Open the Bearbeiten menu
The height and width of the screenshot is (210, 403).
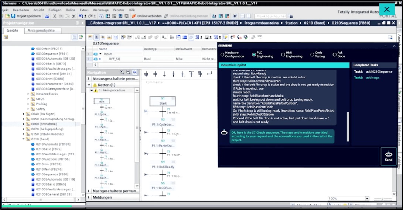[x=21, y=10]
